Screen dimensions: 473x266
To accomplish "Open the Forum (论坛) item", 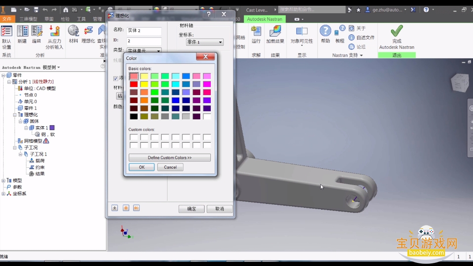I will pos(357,47).
